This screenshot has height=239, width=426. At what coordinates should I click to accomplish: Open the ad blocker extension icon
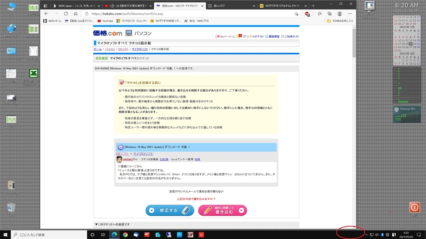coord(307,14)
